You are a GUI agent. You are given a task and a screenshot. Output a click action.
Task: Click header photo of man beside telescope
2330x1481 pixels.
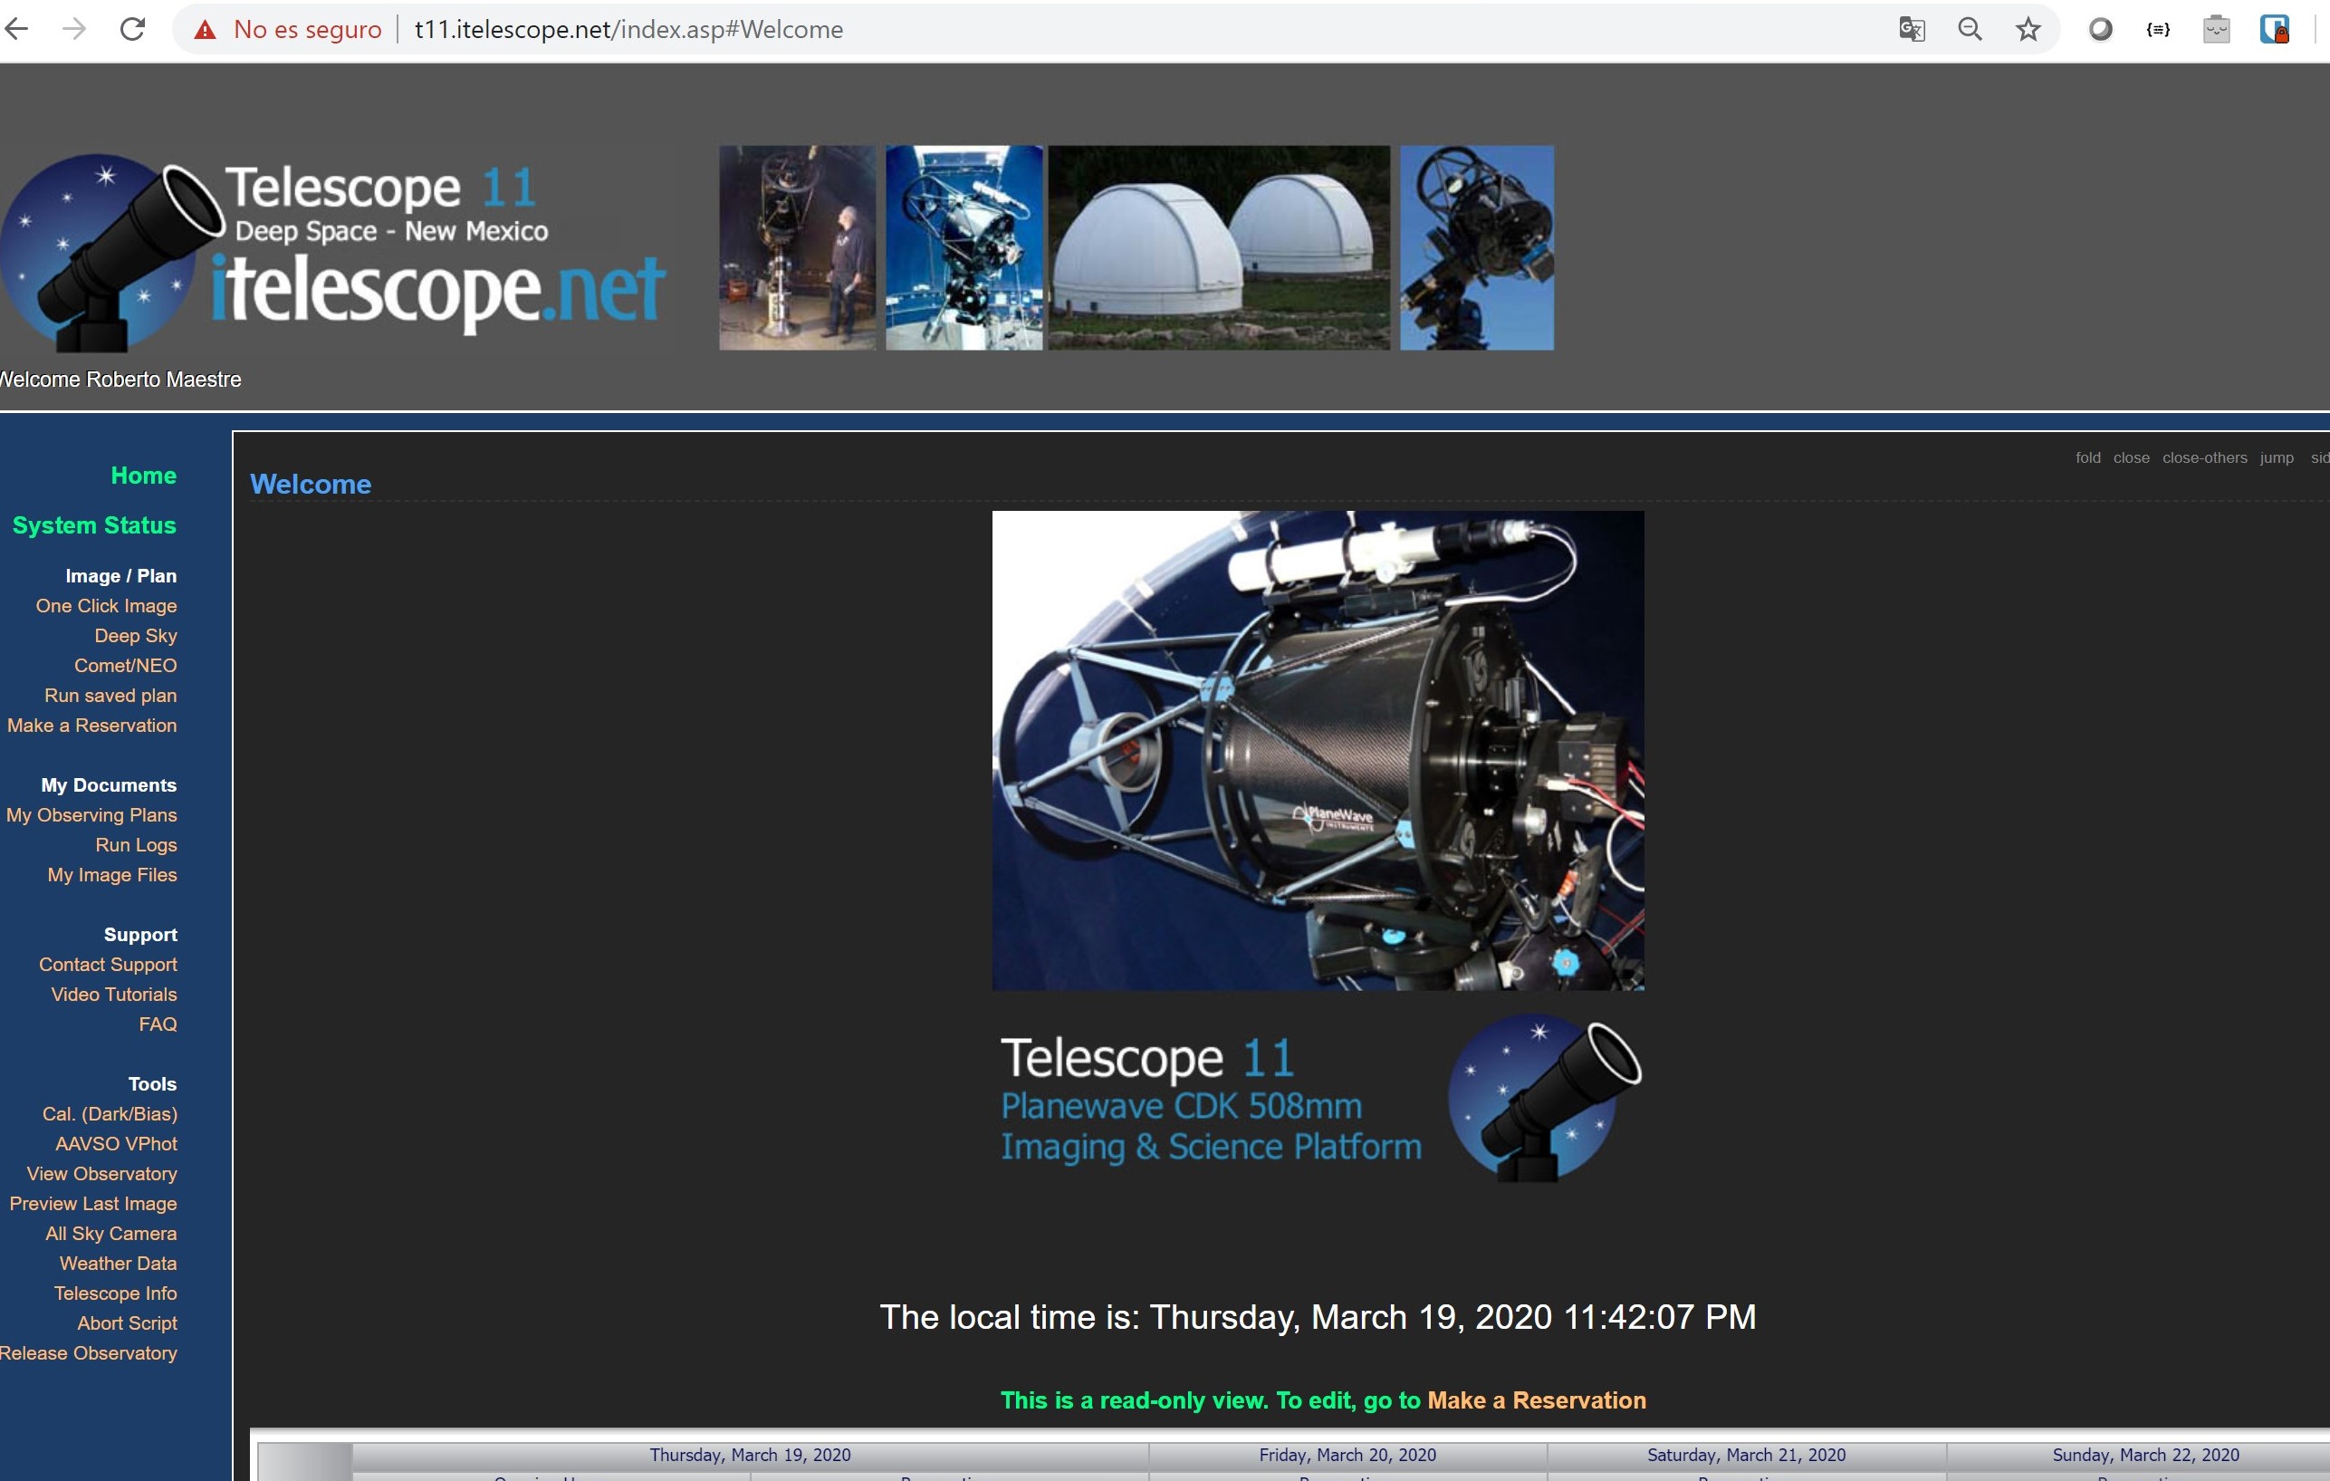click(x=797, y=248)
